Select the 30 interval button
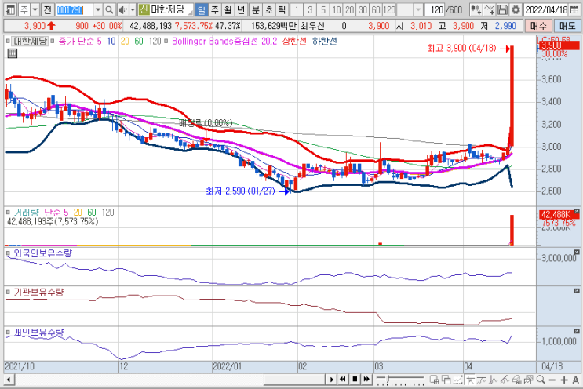Image resolution: width=583 pixels, height=389 pixels. (x=363, y=9)
